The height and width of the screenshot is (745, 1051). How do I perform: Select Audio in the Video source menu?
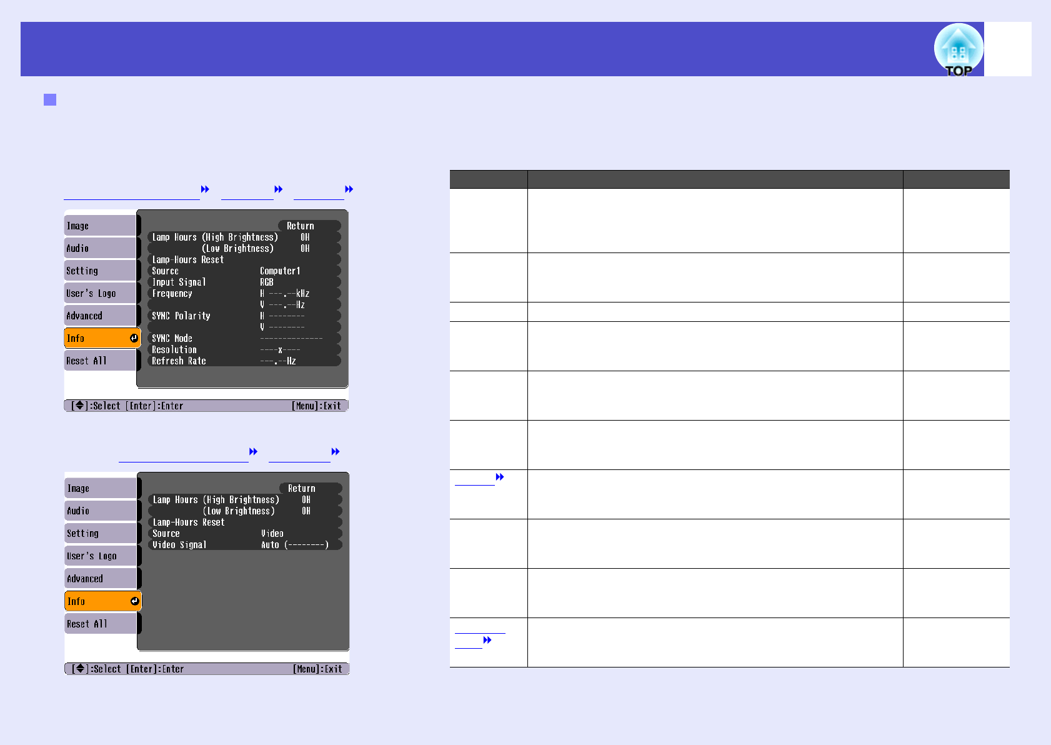(x=101, y=511)
